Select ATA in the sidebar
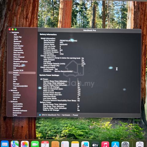Viewport: 147px width, 147px height. [x=15, y=35]
